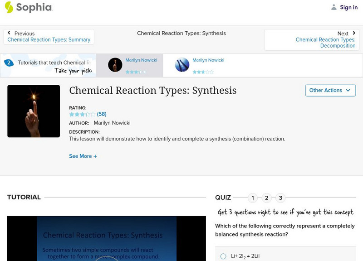363x261 pixels.
Task: Open Chemical Reaction Types: Decomposition
Action: point(325,42)
